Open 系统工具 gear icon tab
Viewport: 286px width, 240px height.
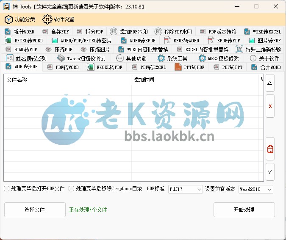(x=161, y=58)
